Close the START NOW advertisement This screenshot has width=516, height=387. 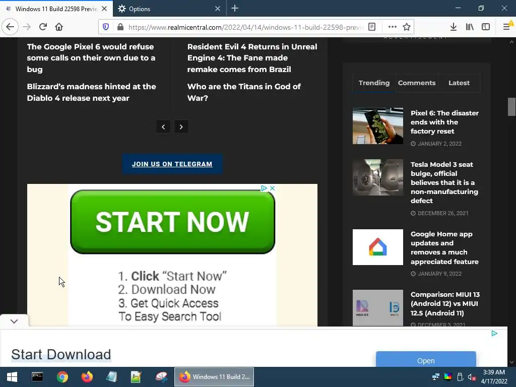pos(273,188)
